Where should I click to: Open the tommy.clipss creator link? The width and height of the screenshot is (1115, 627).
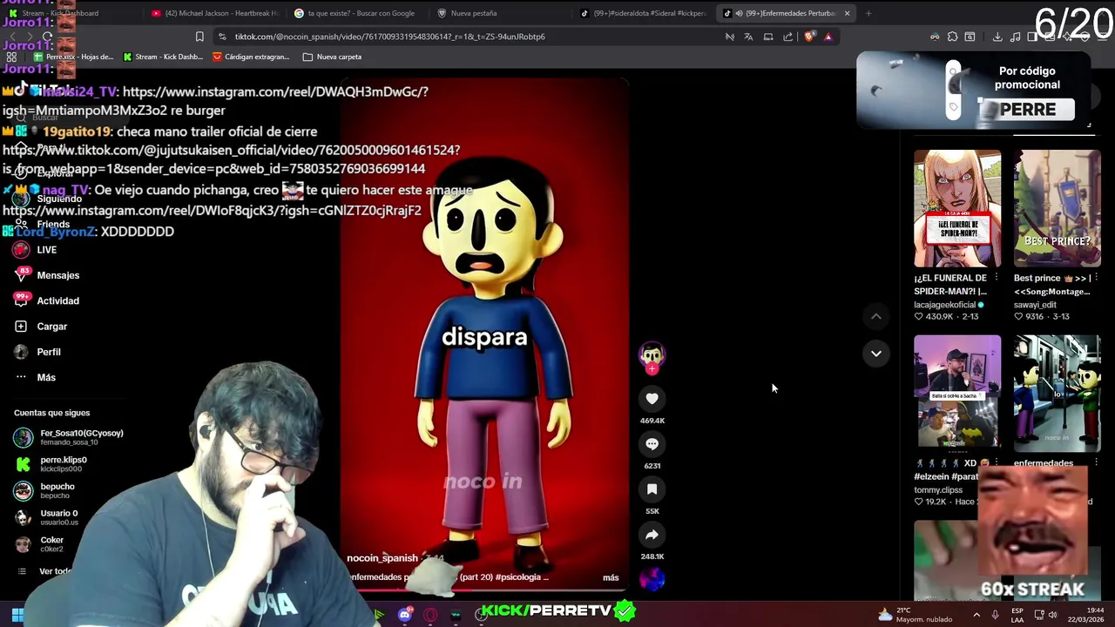(938, 490)
